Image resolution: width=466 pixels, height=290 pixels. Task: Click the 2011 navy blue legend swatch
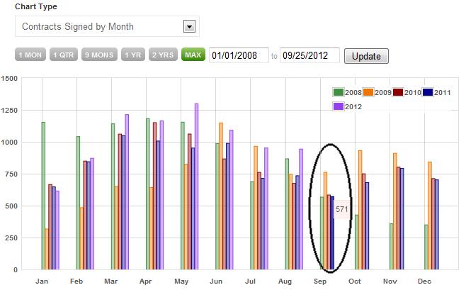427,92
